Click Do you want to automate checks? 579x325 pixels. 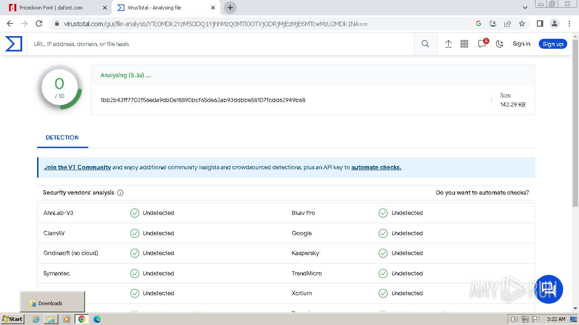(x=482, y=193)
